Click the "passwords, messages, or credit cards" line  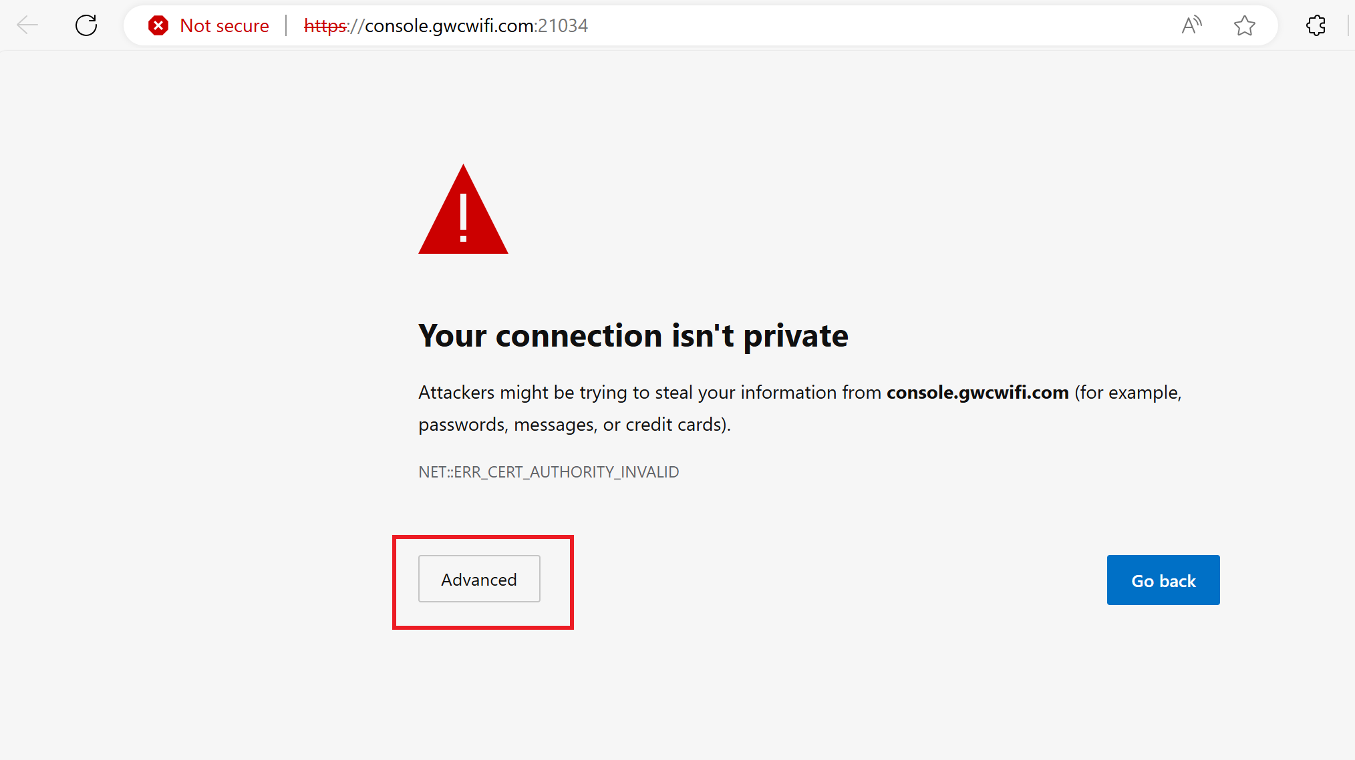click(575, 425)
